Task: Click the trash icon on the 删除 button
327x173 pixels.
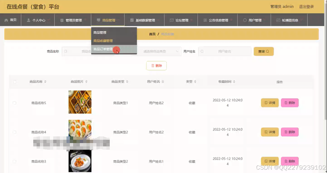Action: (153, 66)
